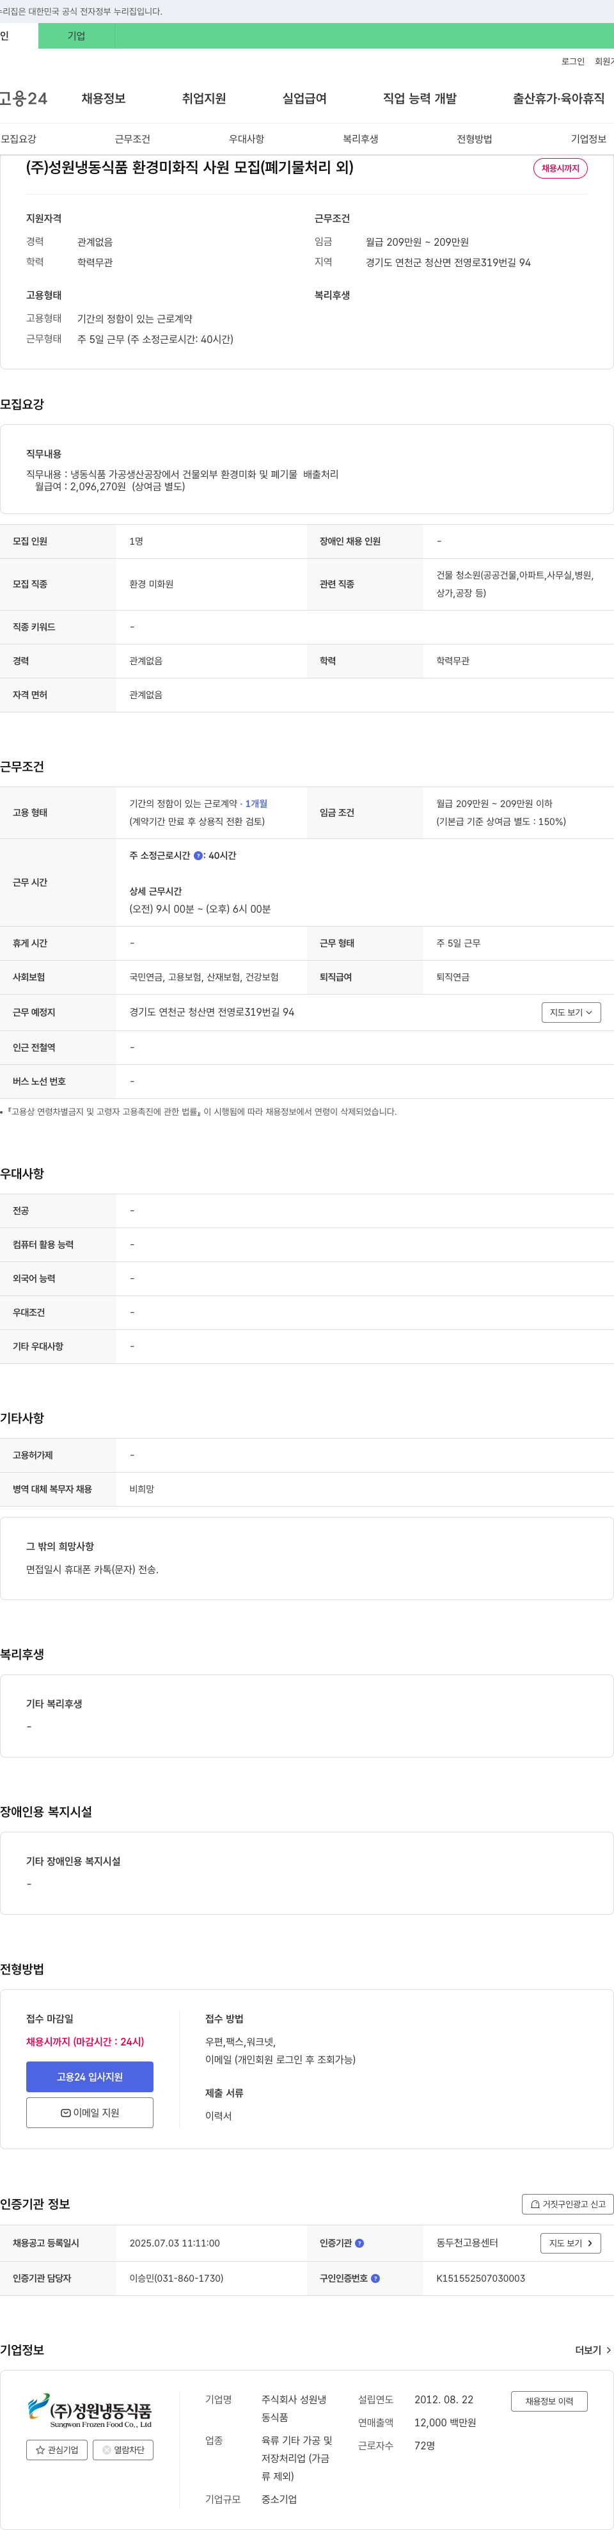614x2530 pixels.
Task: Click the 이메일 지원 button
Action: click(90, 2113)
